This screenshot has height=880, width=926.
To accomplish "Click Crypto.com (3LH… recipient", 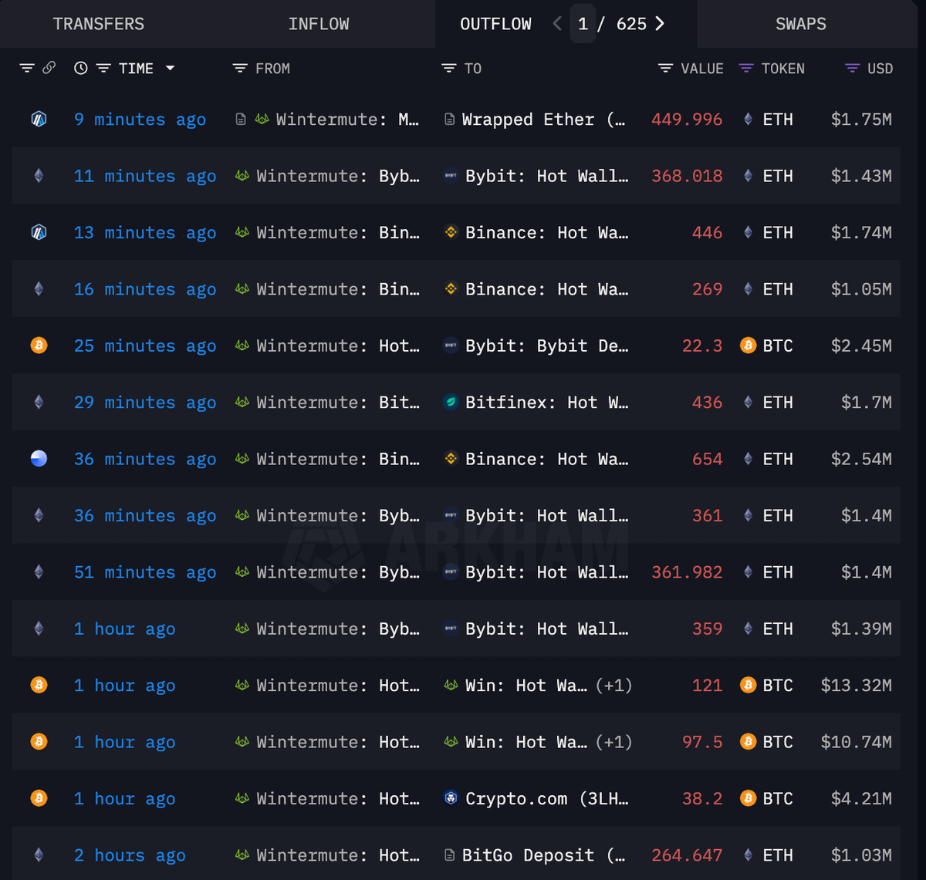I will (547, 798).
